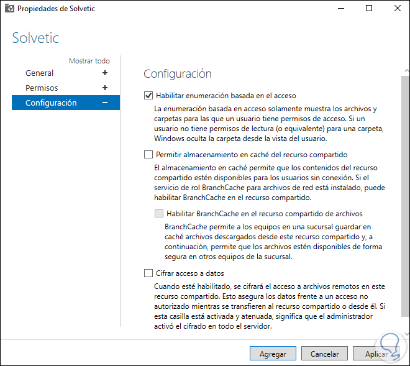
Task: Expand the Permisos section plus icon
Action: point(105,88)
